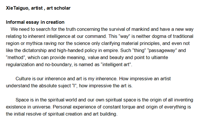Click the misspelled word "suject"
Image resolution: width=212 pixels, height=124 pixels.
(x=64, y=86)
